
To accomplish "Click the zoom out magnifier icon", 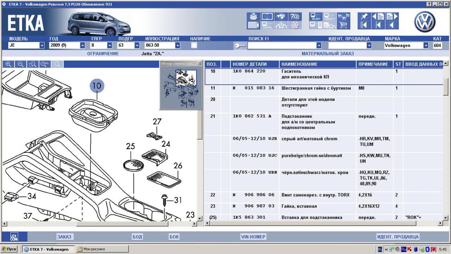I will [21, 64].
